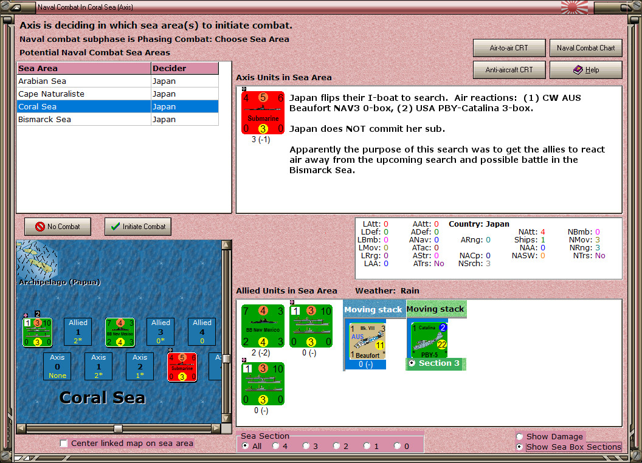
Task: Select the red Submarine counter on the map
Action: click(182, 367)
